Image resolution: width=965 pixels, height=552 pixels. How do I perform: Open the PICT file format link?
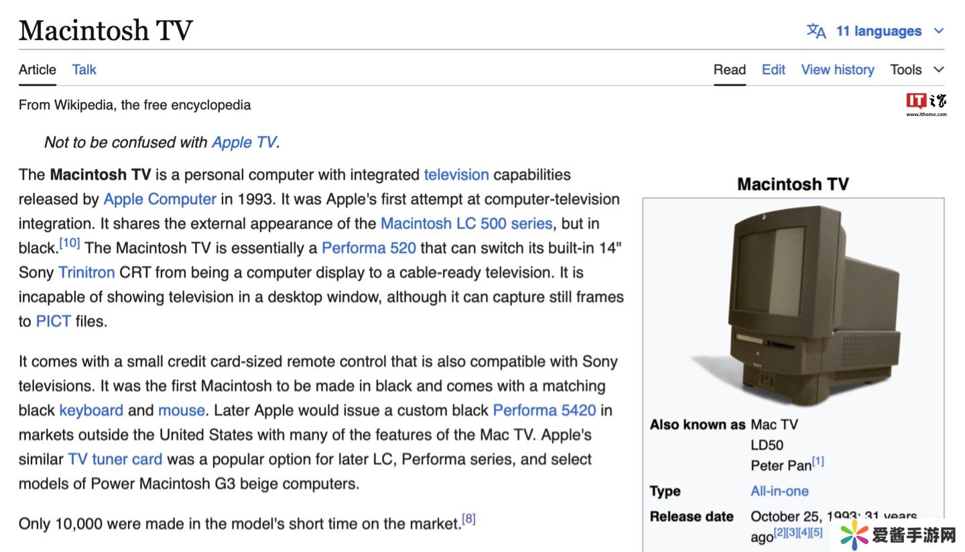point(53,321)
